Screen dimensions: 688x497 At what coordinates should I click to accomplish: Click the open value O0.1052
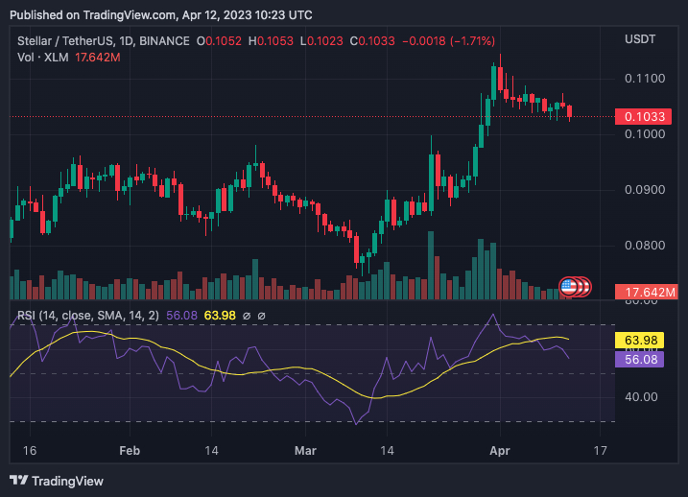click(219, 41)
